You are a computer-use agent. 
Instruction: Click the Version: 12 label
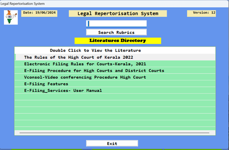[202, 13]
